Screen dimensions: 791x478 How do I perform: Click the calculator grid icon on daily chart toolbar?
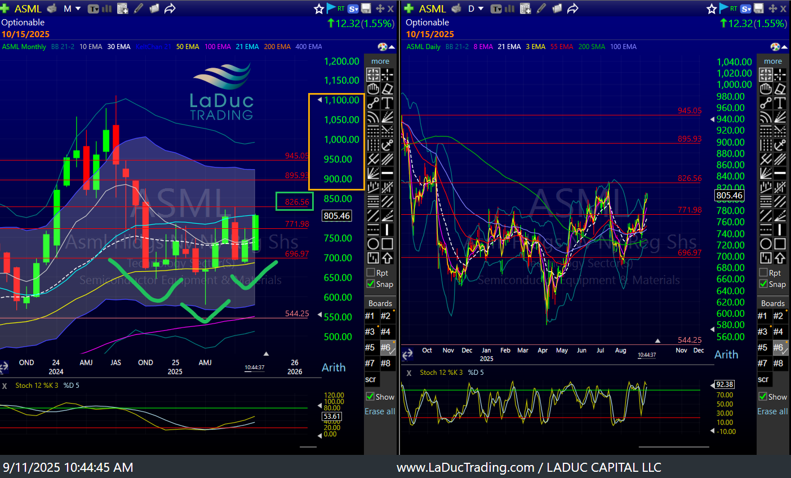(x=526, y=8)
